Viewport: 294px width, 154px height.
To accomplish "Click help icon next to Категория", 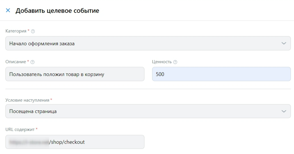I will tap(32, 31).
